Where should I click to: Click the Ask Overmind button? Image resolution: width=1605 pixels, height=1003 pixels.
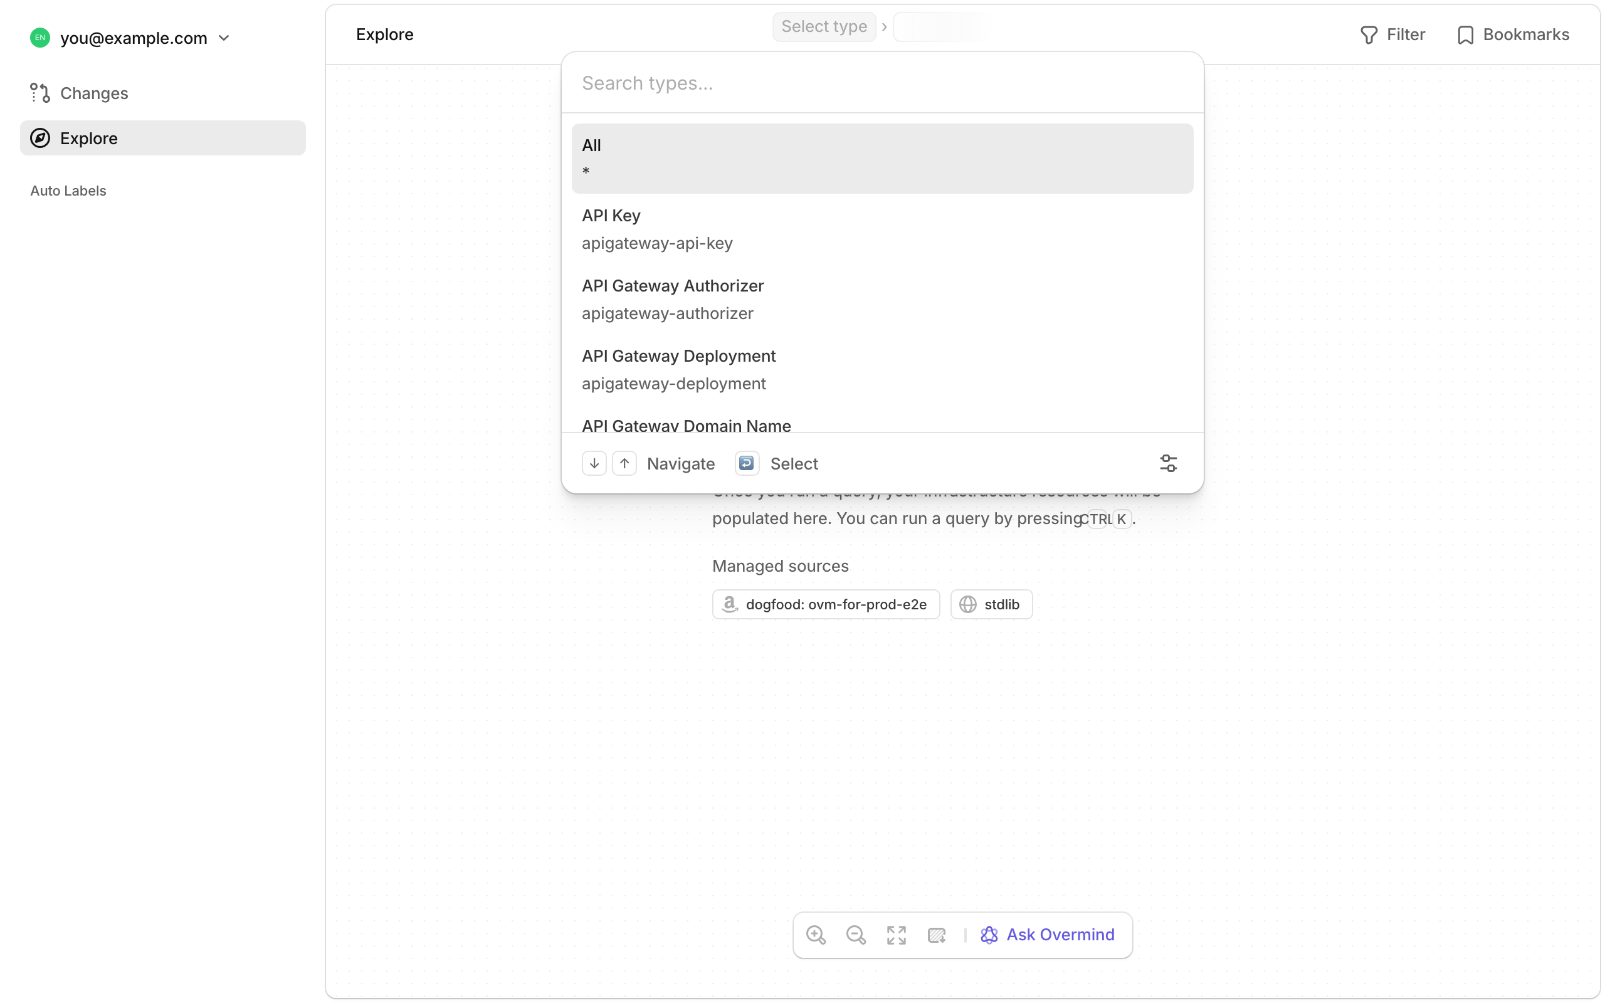1048,935
